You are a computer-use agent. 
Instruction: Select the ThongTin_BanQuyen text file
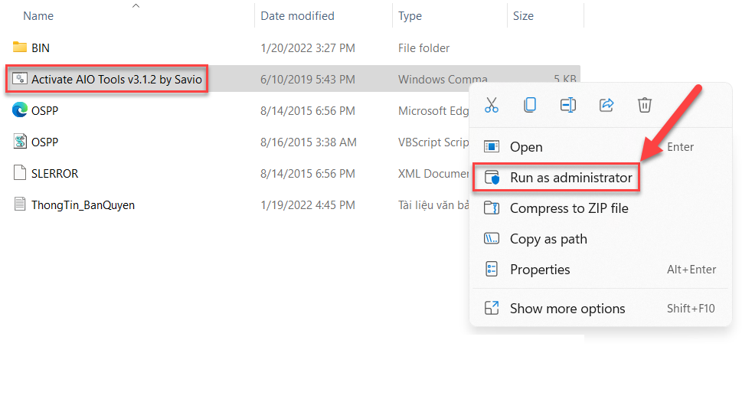tap(83, 204)
